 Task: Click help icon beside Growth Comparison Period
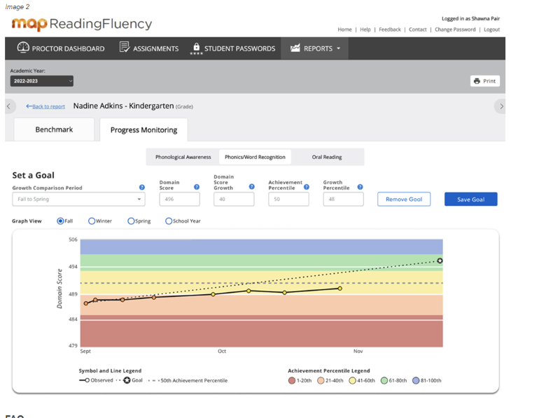142,188
